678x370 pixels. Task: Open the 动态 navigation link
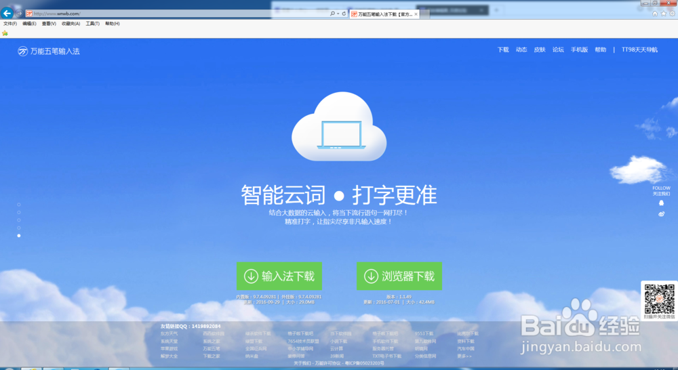521,49
